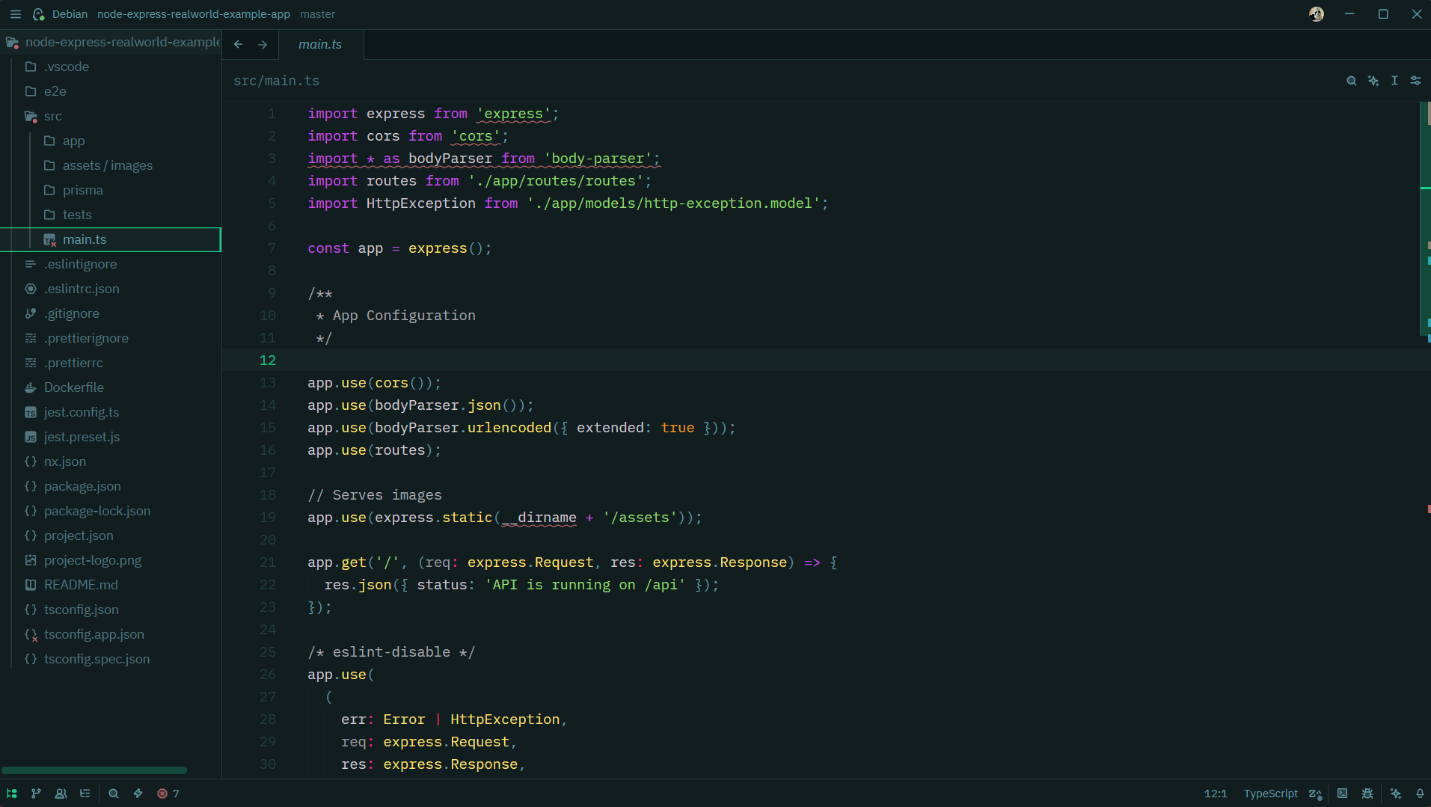1431x807 pixels.
Task: Click the src/main.ts breadcrumb path
Action: pos(276,81)
